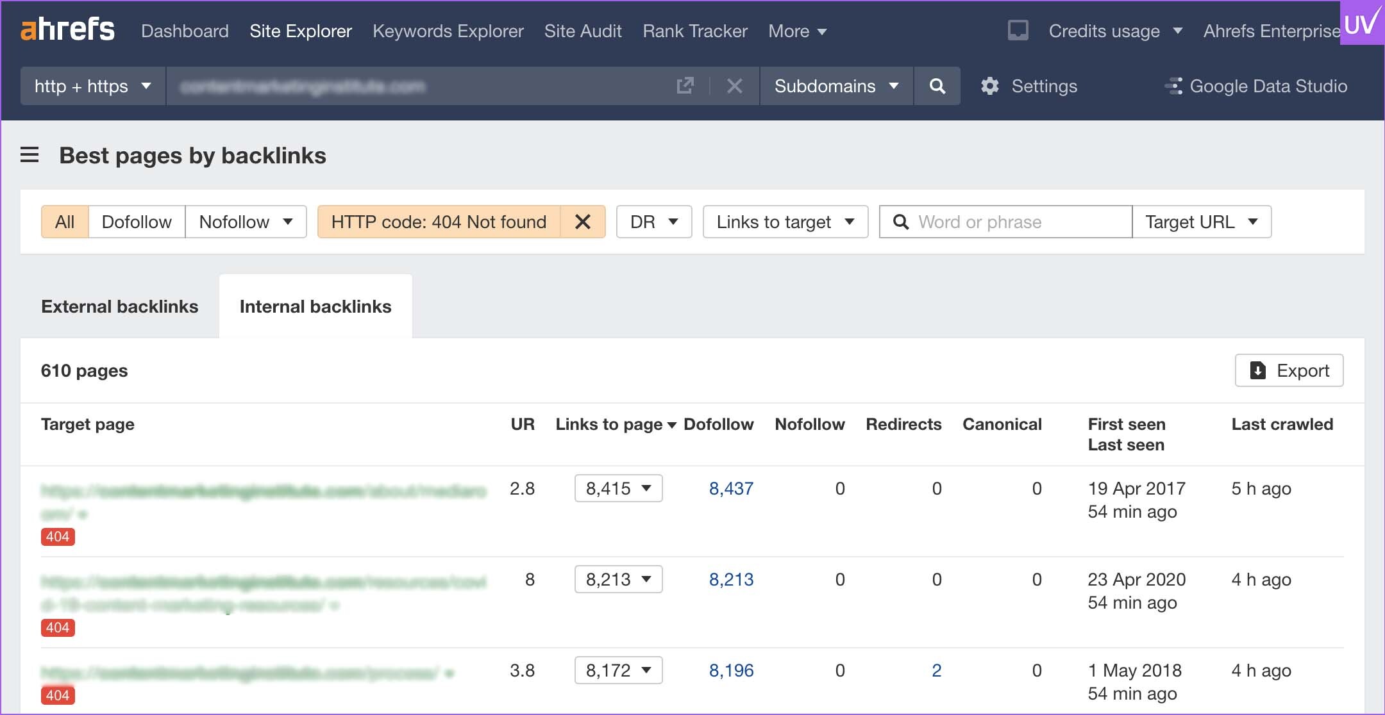Click the HTTP code: 404 Not found filter
Viewport: 1385px width, 715px height.
(439, 222)
